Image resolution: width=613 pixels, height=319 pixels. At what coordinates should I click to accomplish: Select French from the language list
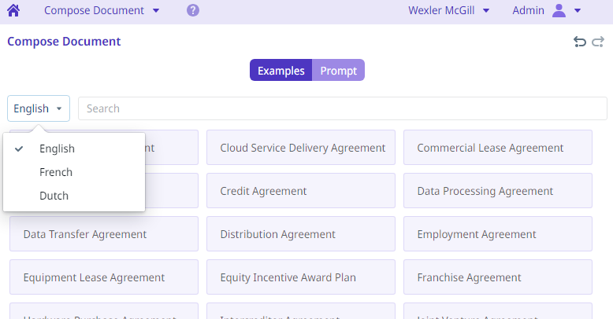[56, 172]
